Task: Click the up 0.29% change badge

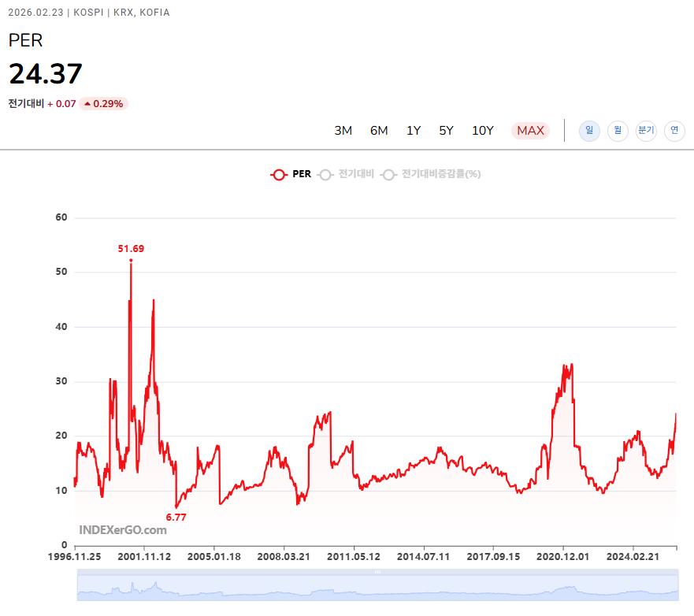Action: pos(103,103)
